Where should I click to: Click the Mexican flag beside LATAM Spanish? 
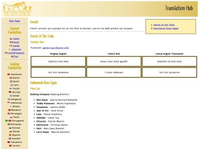click(6, 53)
